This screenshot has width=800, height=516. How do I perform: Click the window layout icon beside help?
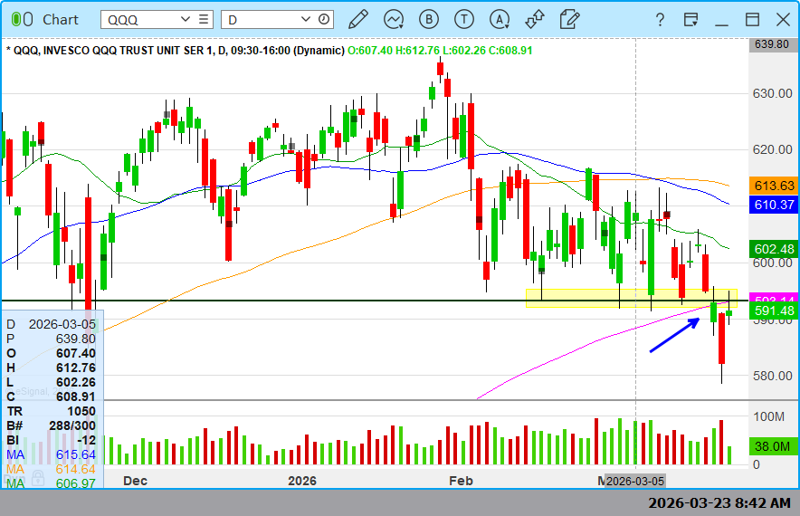[x=691, y=19]
